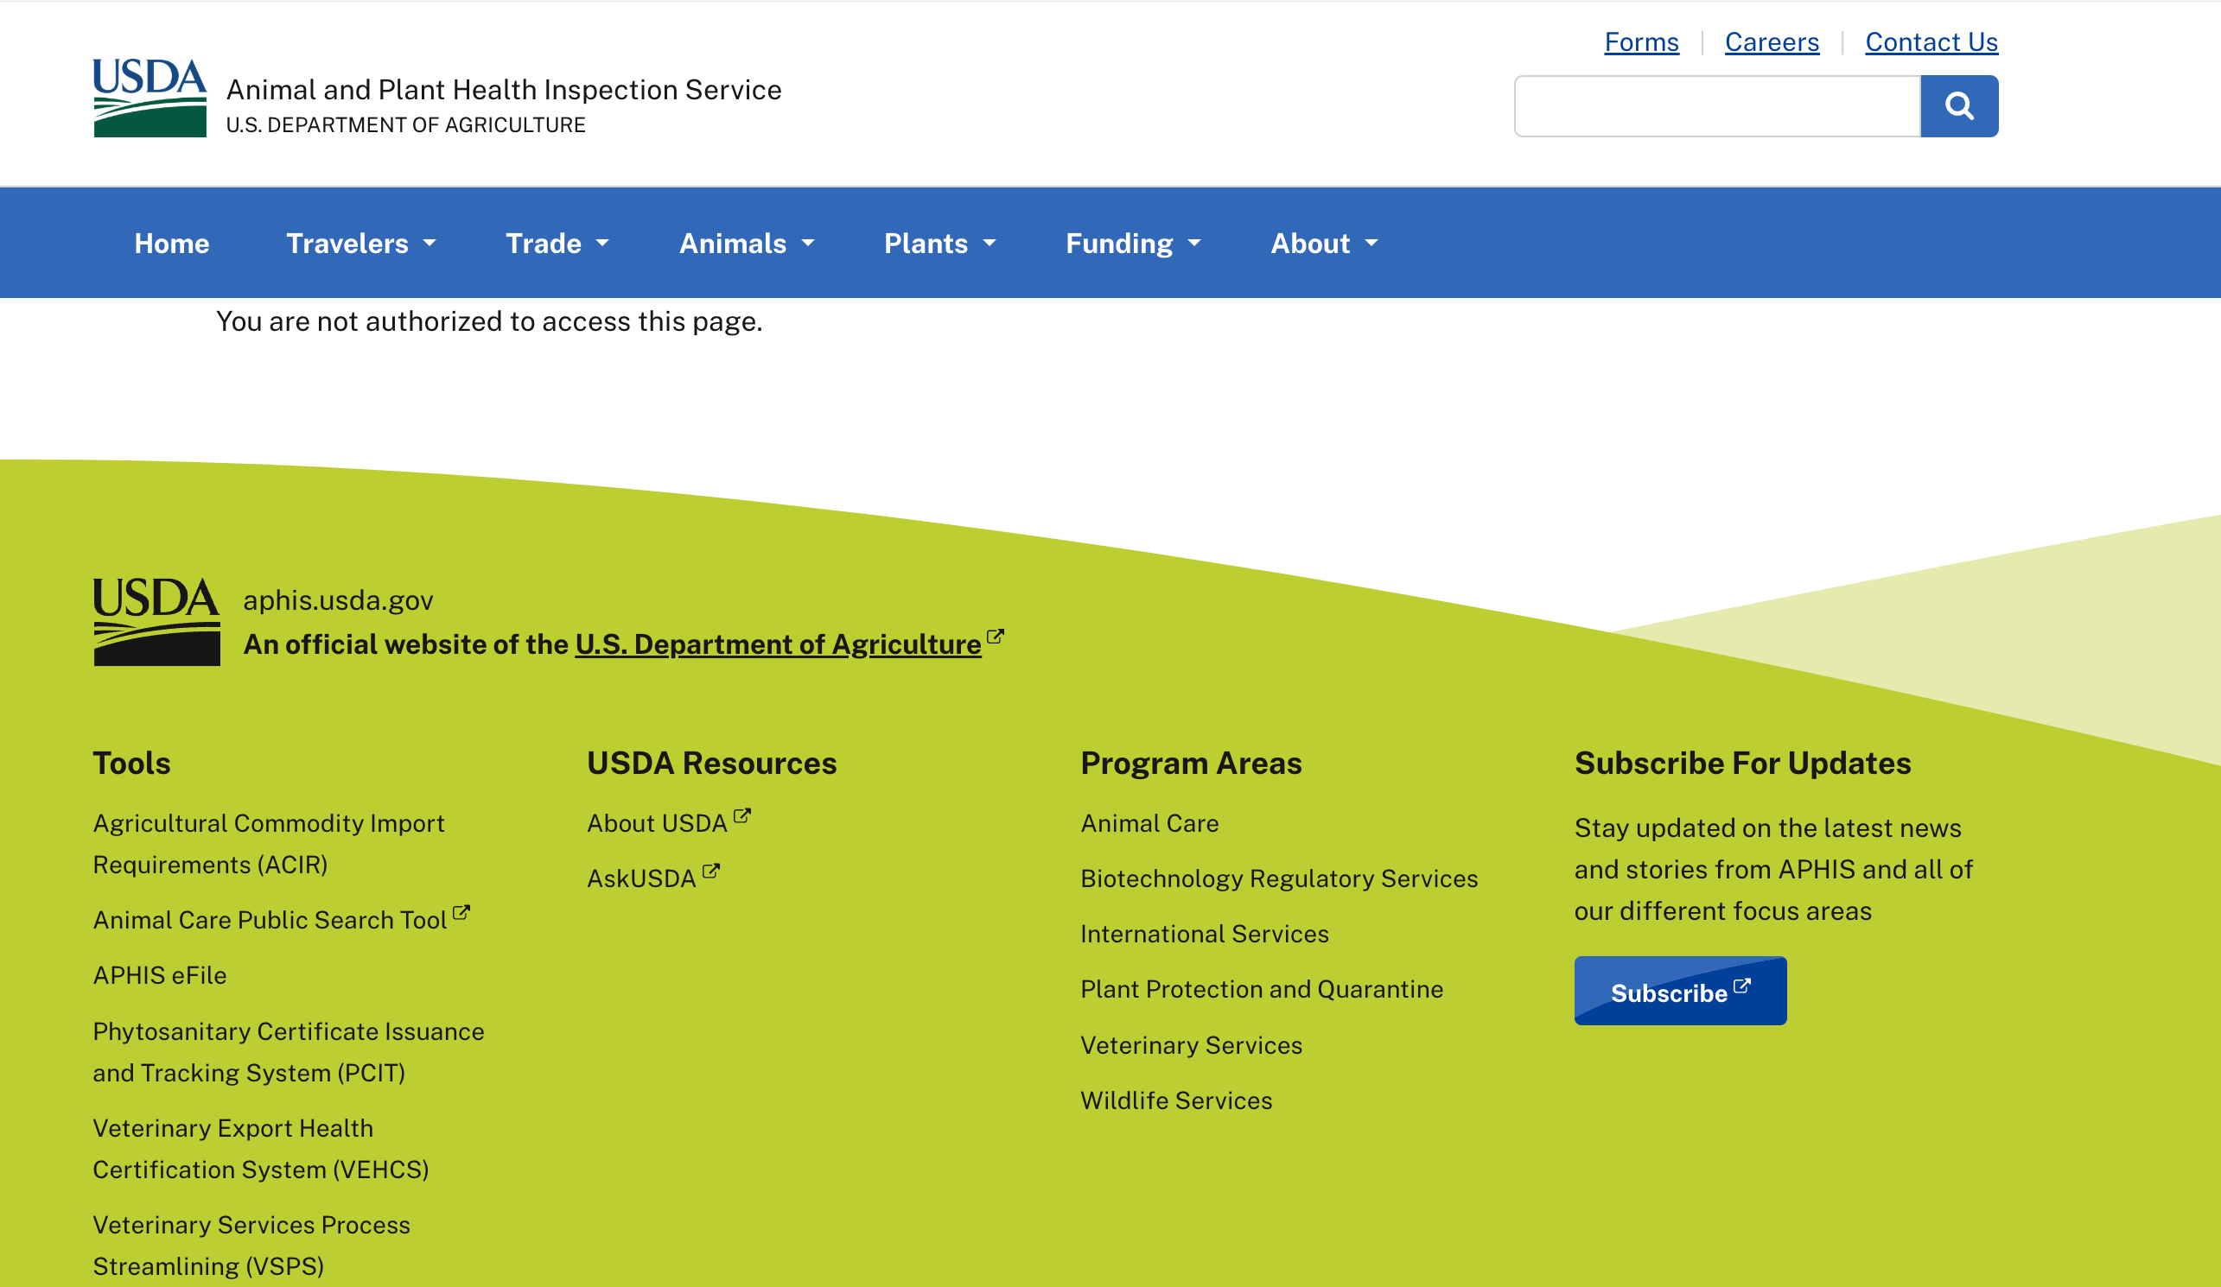Open the APHIS eFile tool link
2221x1287 pixels.
click(x=160, y=975)
